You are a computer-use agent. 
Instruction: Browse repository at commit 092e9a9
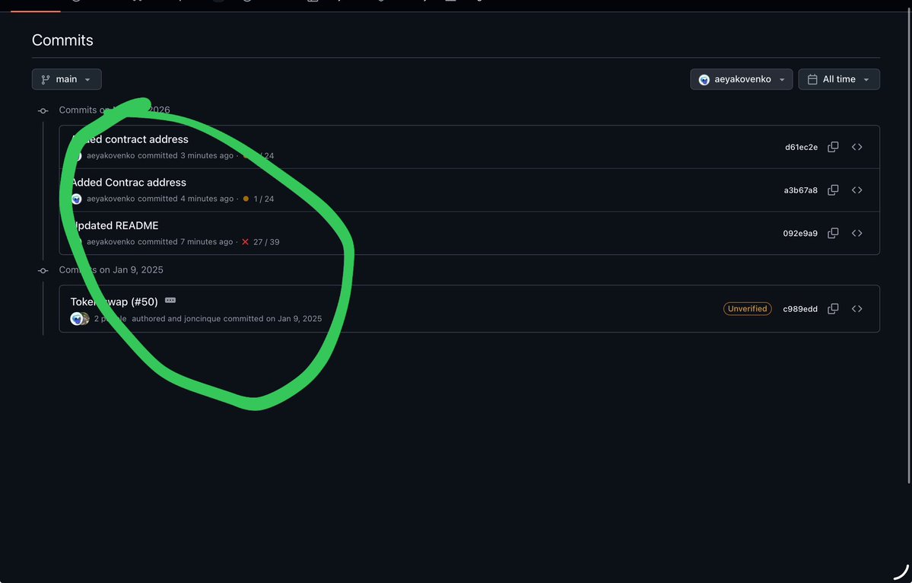[856, 233]
